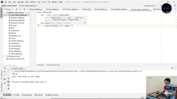Open the Refactor menu
Viewport: 177px width, 99px height.
tap(33, 2)
